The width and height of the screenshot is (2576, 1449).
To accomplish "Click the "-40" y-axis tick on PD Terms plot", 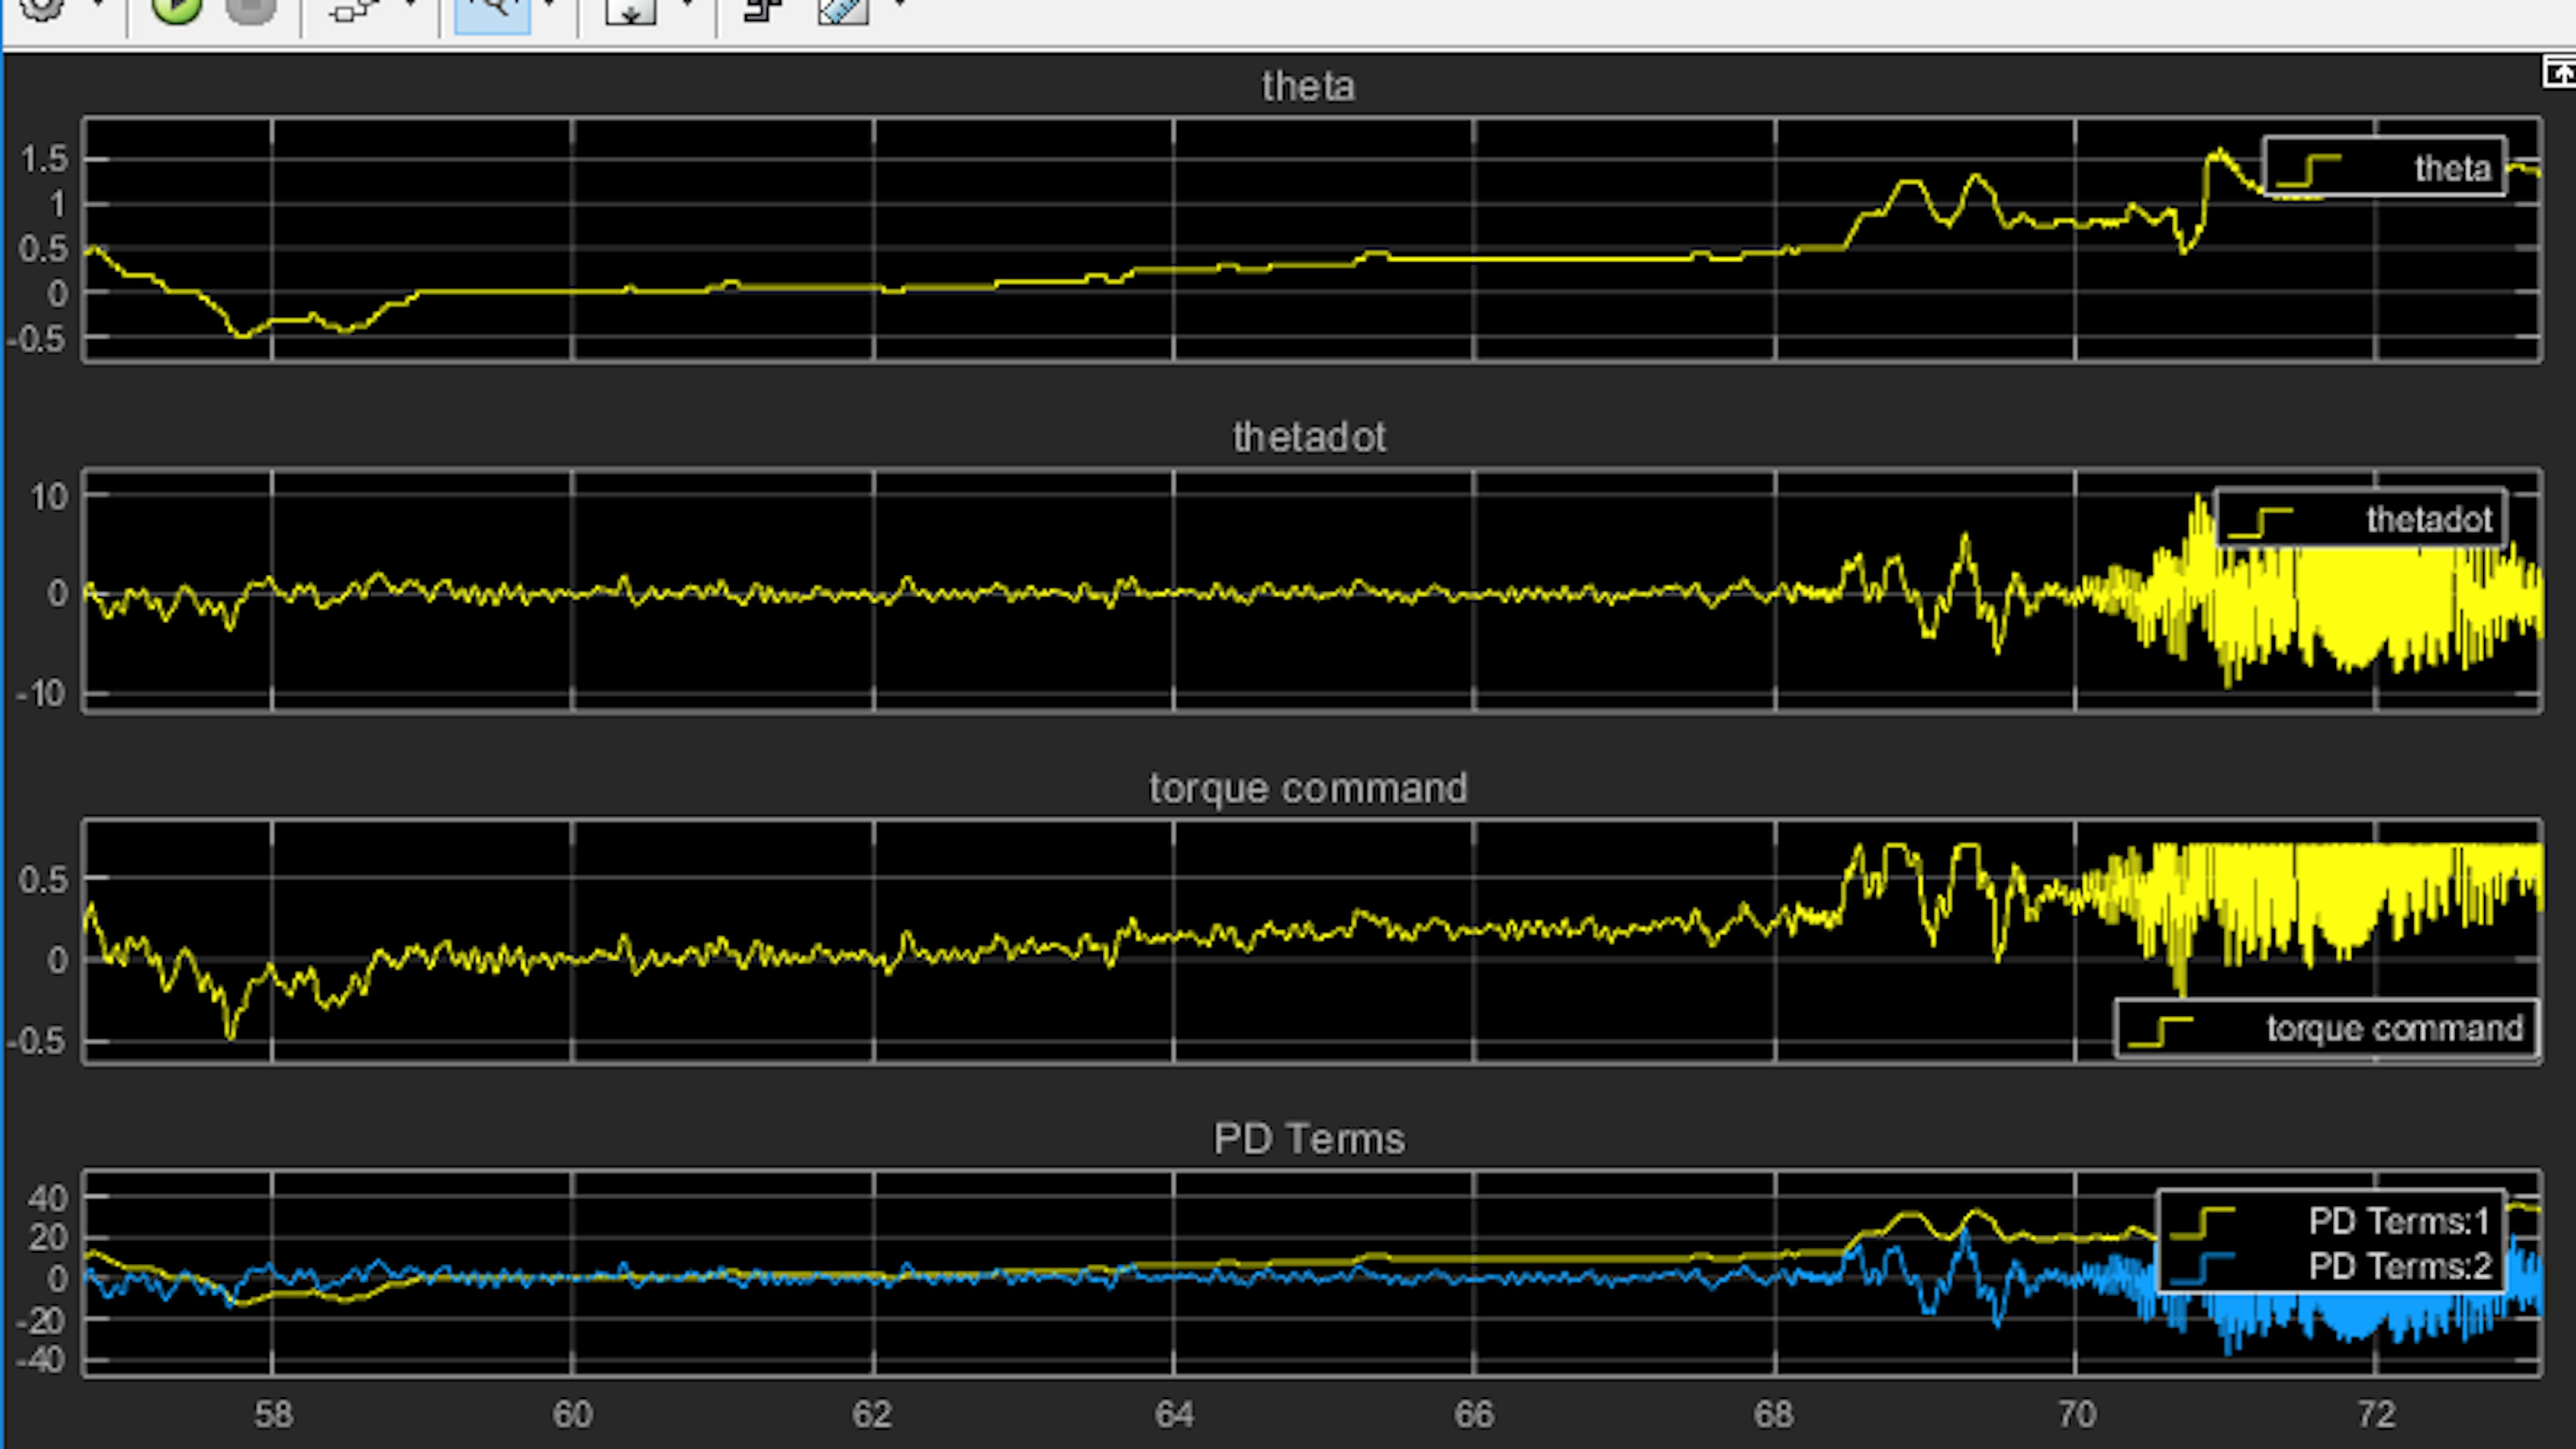I will (41, 1360).
